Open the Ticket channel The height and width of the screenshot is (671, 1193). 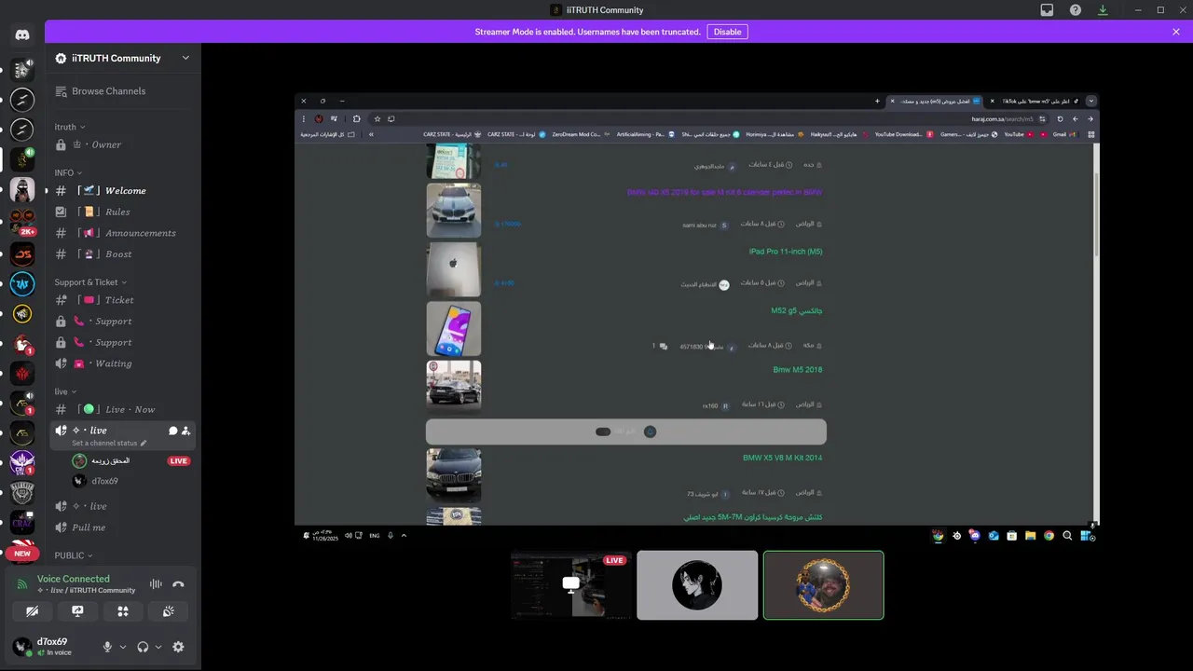[x=123, y=300]
